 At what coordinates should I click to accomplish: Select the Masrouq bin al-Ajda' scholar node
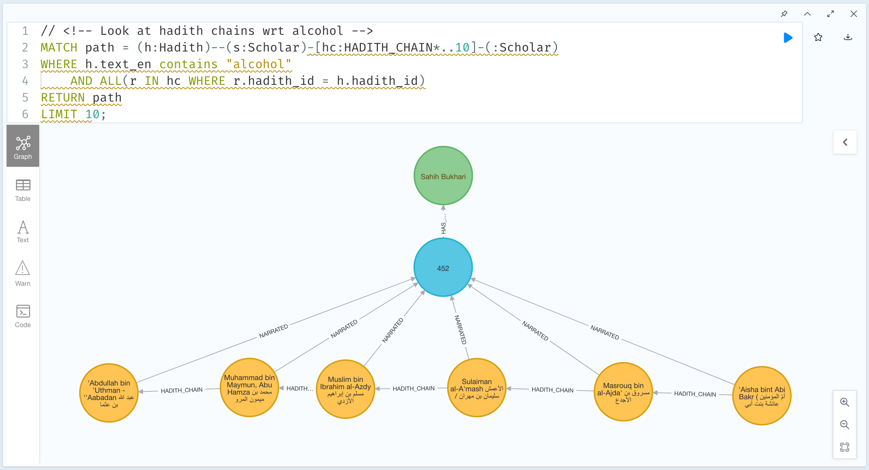623,392
